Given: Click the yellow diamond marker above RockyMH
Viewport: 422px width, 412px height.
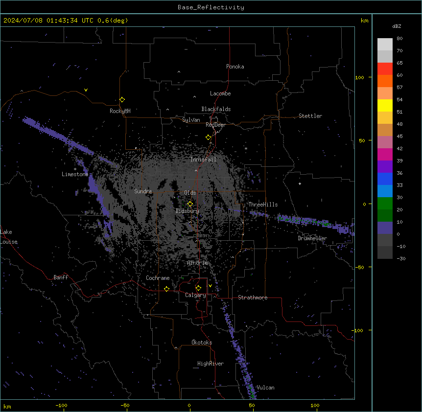Looking at the screenshot, I should pos(122,100).
